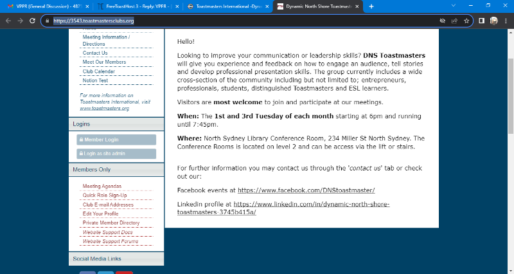The width and height of the screenshot is (514, 274).
Task: Open the Club Calendar sidebar link
Action: point(98,71)
